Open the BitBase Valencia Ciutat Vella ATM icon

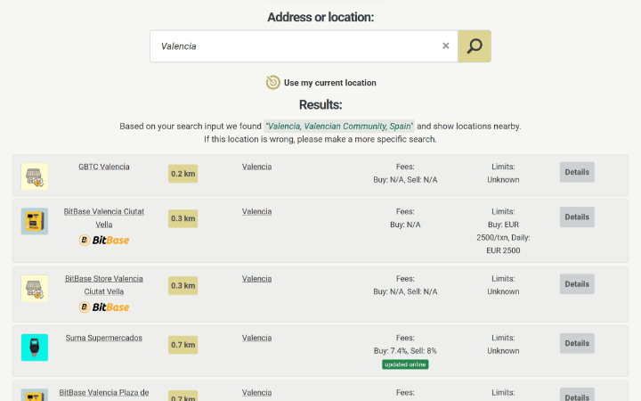tap(35, 221)
